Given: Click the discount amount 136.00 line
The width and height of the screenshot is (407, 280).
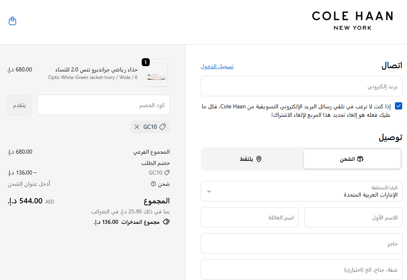Looking at the screenshot, I should pyautogui.click(x=22, y=172).
